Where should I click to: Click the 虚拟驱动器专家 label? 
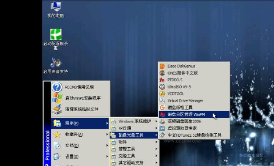(182, 128)
